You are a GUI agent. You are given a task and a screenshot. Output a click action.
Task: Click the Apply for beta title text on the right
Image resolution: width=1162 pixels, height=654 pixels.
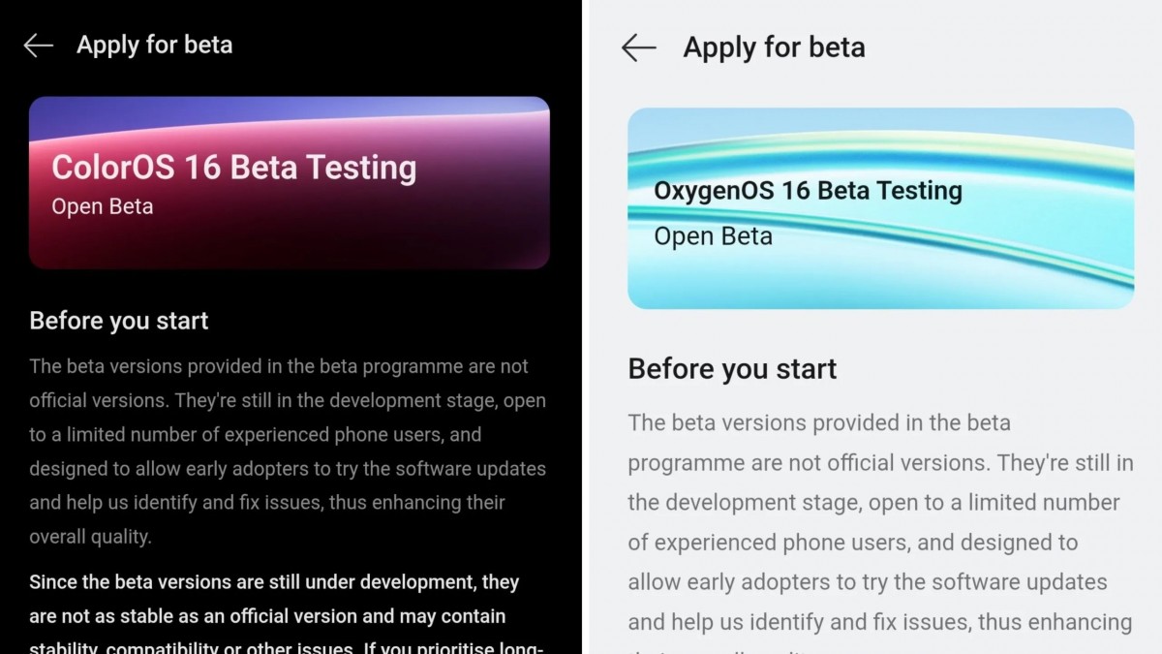coord(775,47)
